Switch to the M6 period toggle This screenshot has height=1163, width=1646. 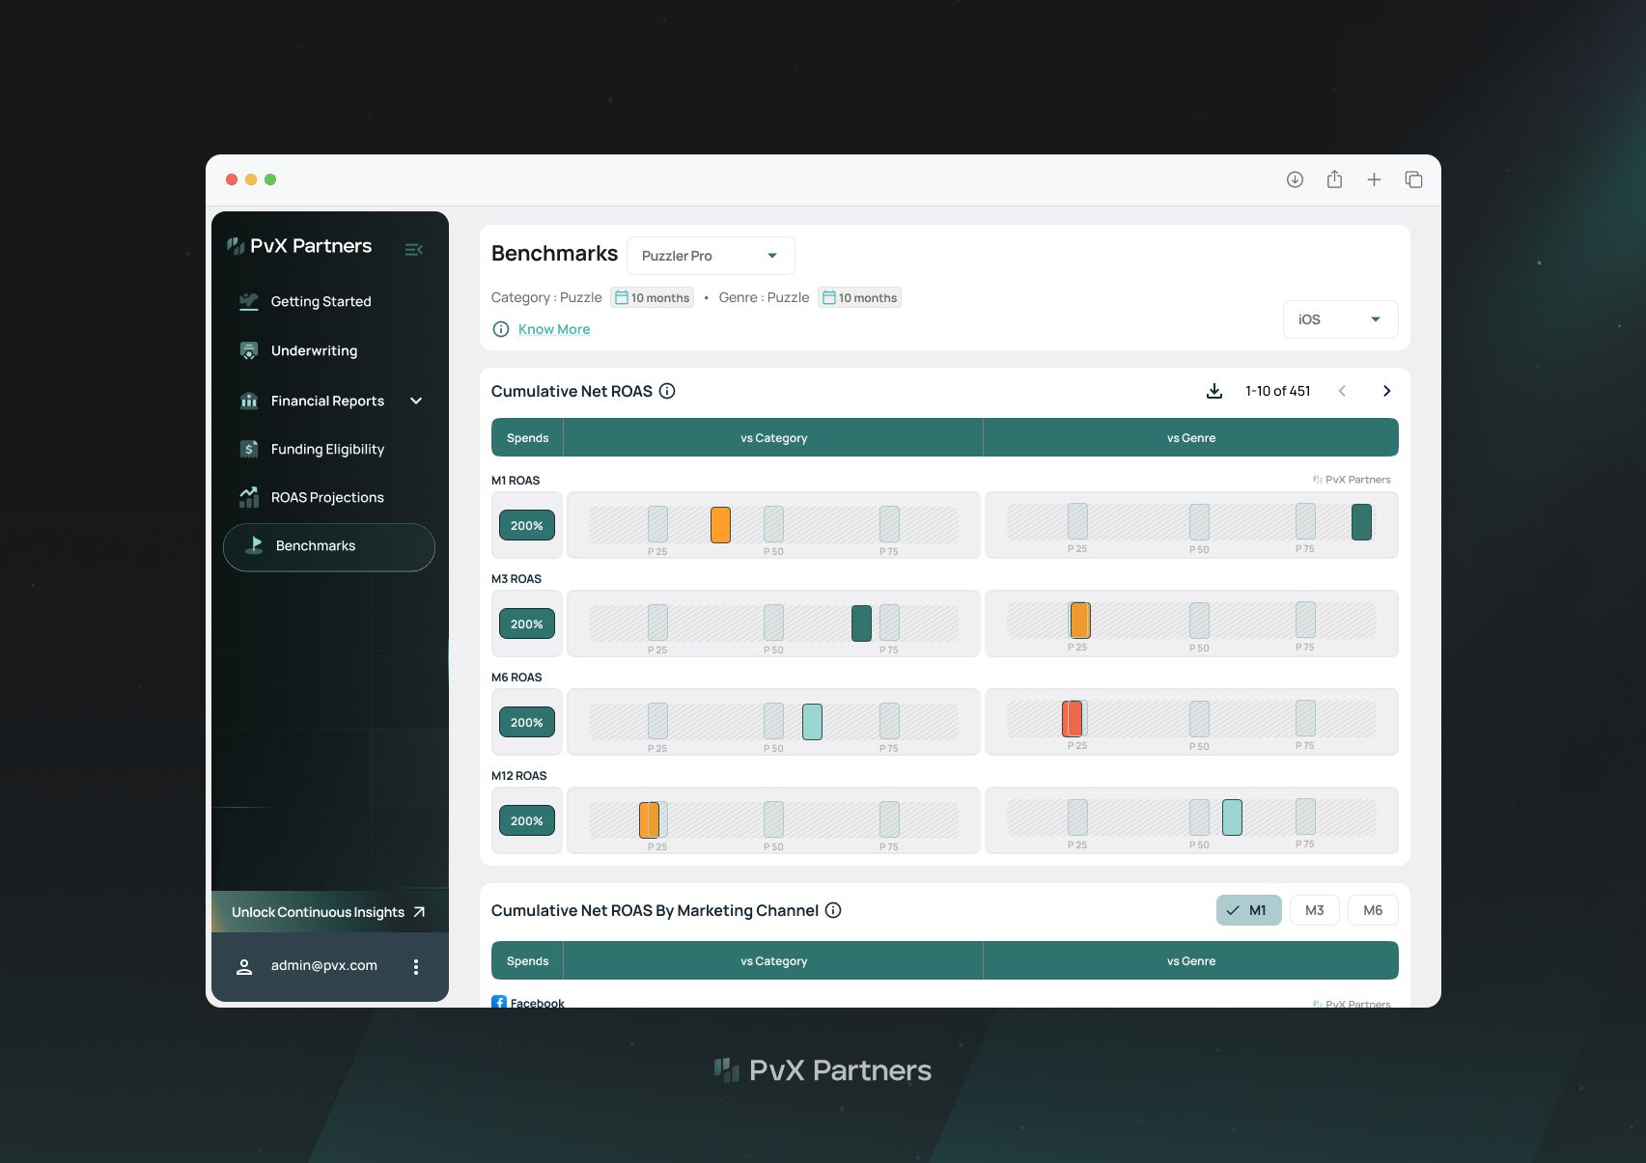1373,910
